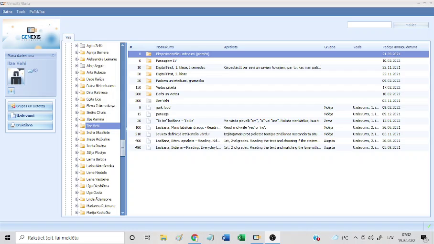Click the green status checkmark icon
The height and width of the screenshot is (244, 434).
click(x=429, y=226)
